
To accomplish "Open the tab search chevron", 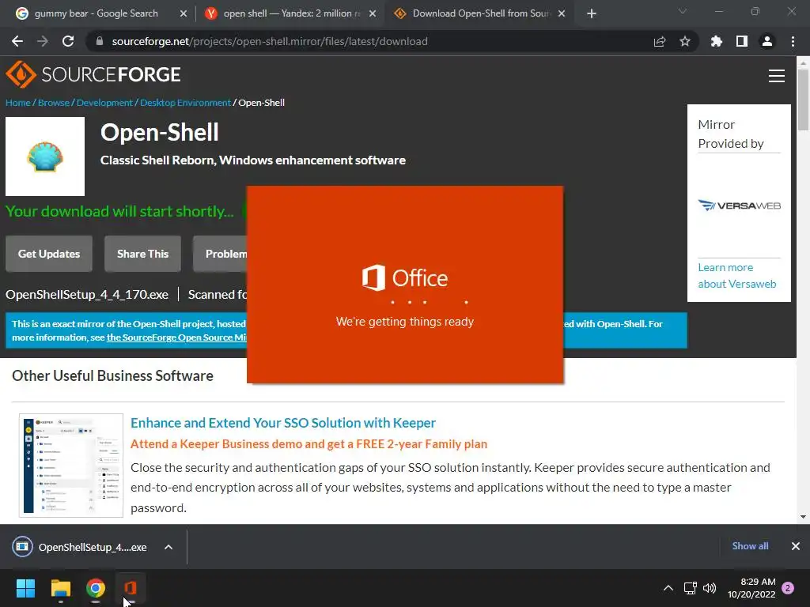I will pyautogui.click(x=683, y=11).
